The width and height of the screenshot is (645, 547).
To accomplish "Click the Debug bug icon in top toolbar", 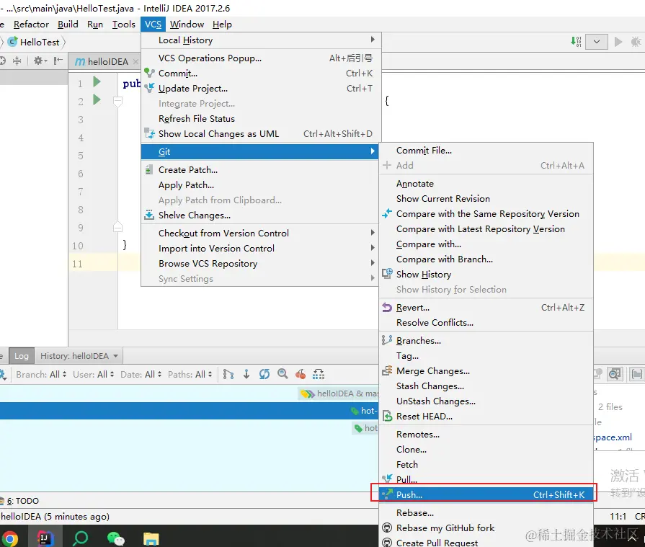I will 636,42.
